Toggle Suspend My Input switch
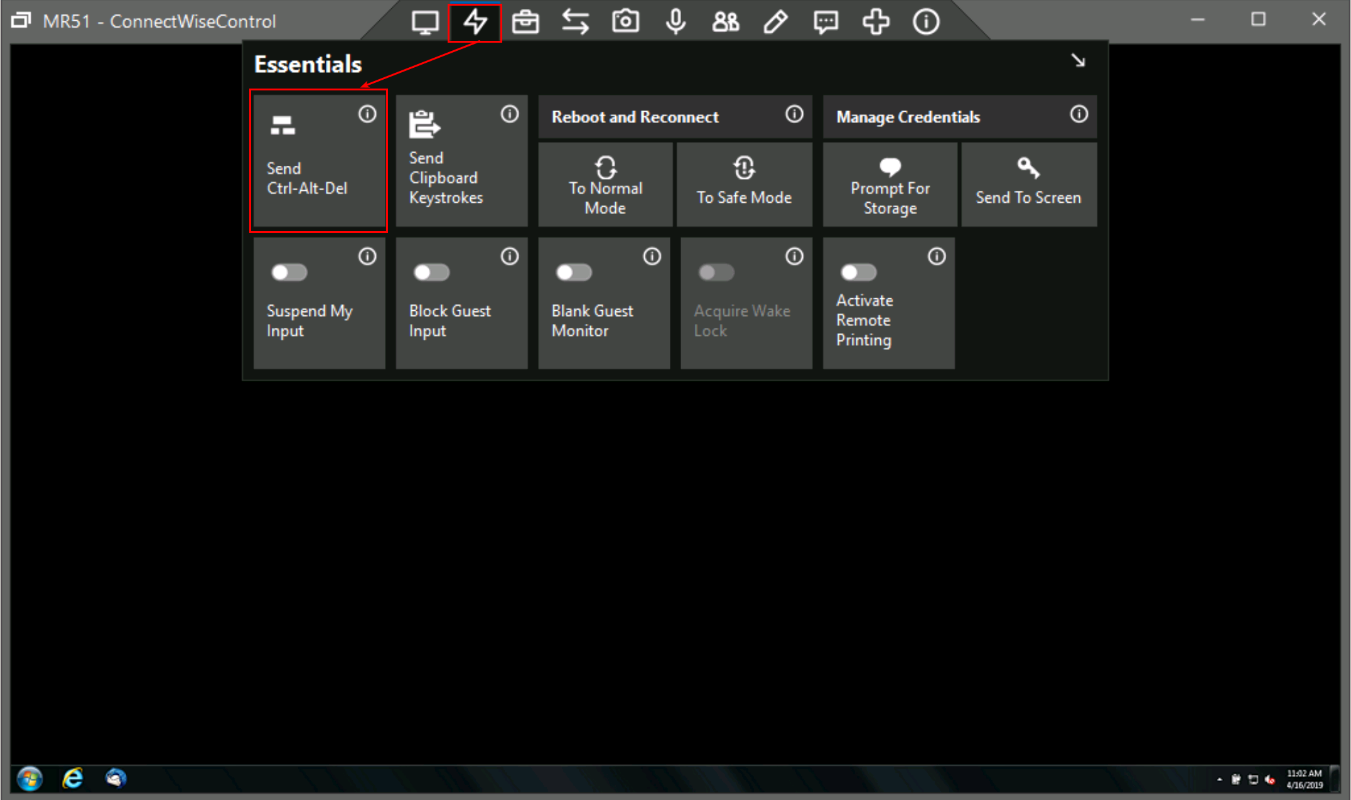This screenshot has height=800, width=1351. tap(289, 273)
